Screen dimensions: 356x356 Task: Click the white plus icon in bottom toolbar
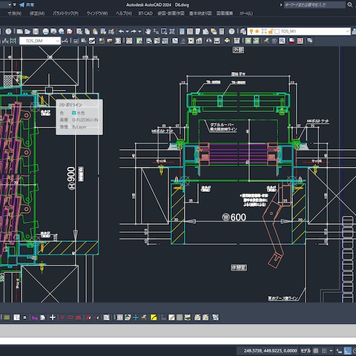point(53,317)
